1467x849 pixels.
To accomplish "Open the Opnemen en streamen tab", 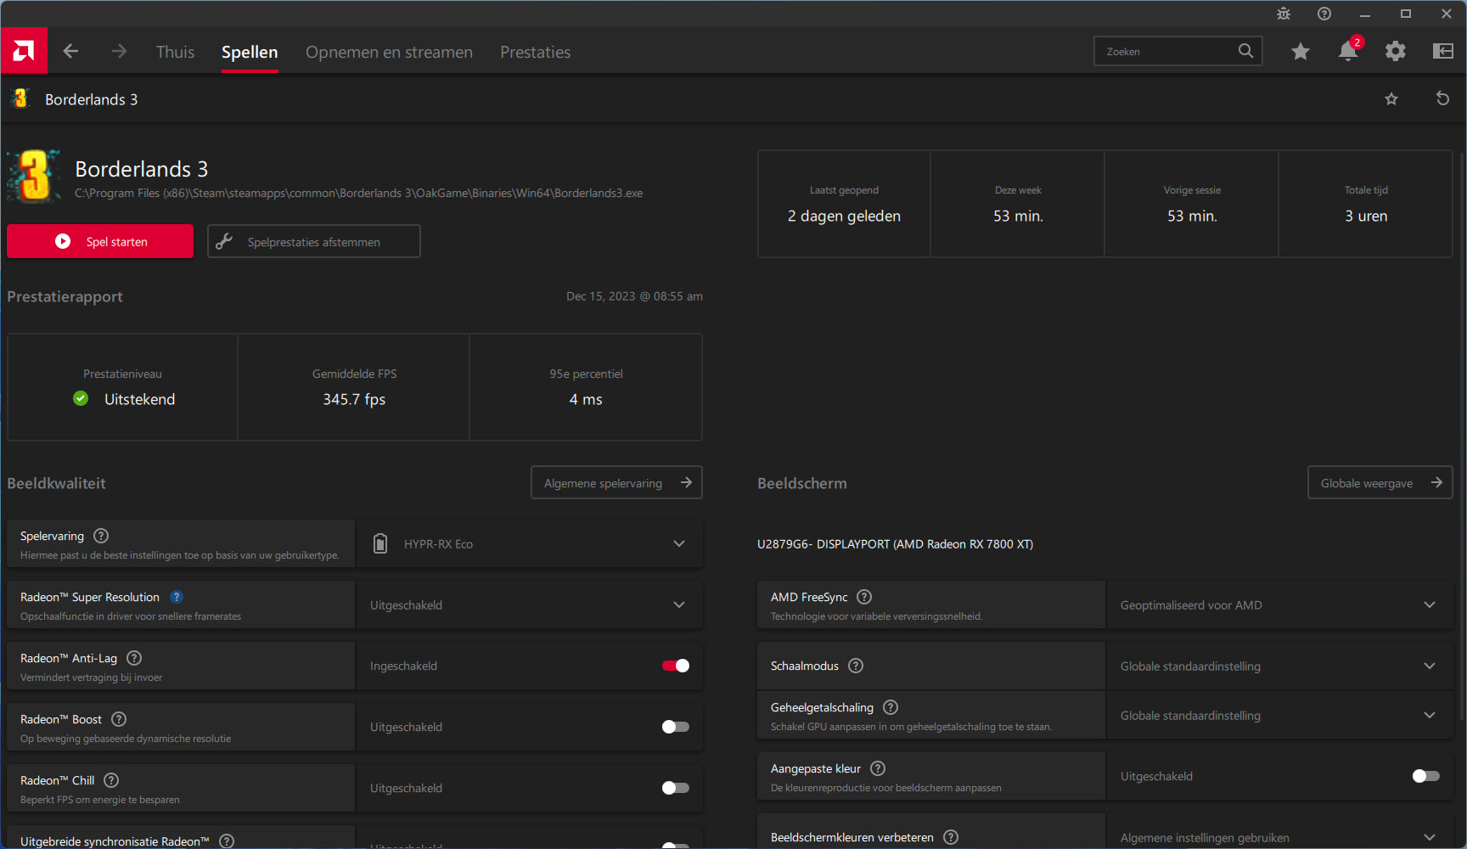I will coord(389,52).
